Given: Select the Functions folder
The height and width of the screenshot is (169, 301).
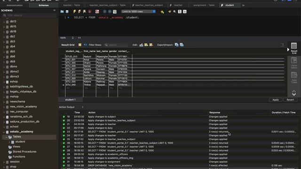Looking at the screenshot, I should click(19, 157).
